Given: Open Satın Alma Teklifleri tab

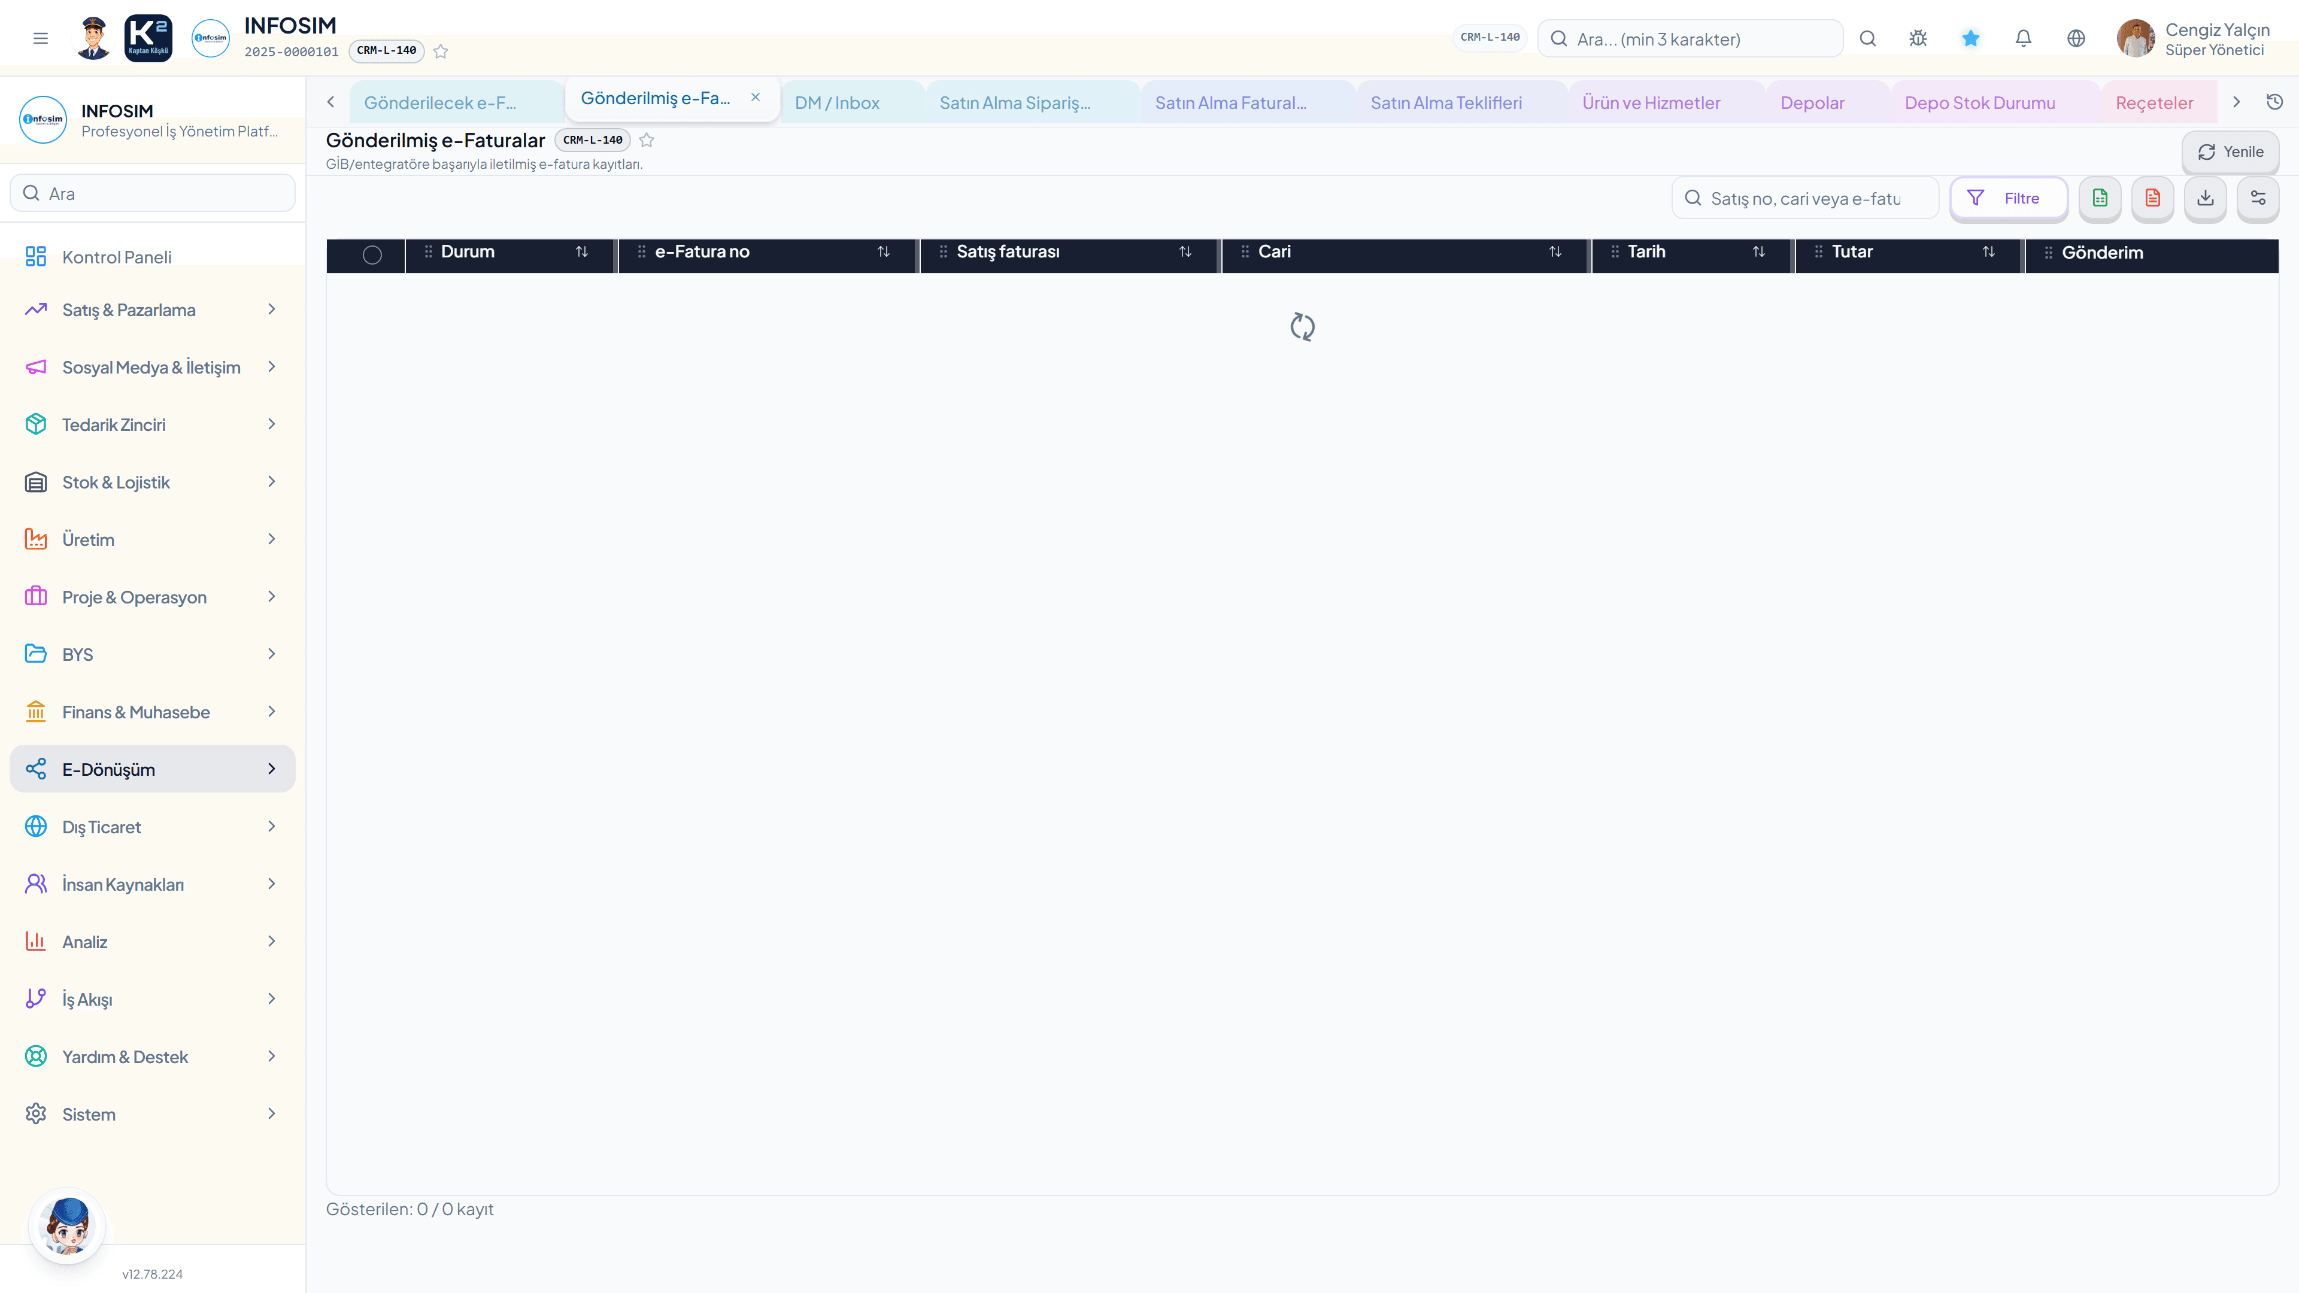Looking at the screenshot, I should pyautogui.click(x=1462, y=102).
